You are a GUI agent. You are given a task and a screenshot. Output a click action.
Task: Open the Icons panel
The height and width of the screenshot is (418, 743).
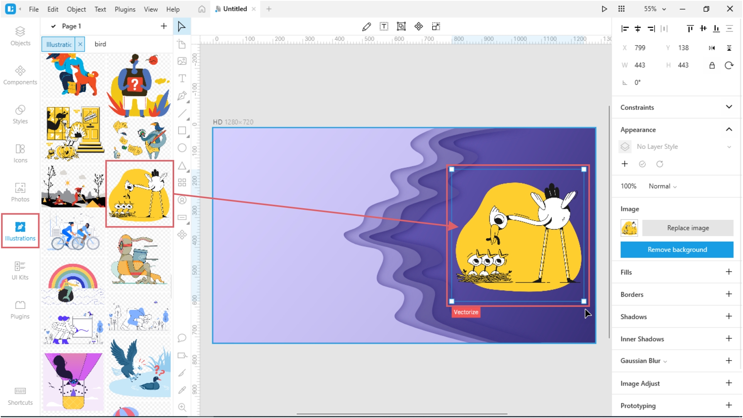(20, 153)
